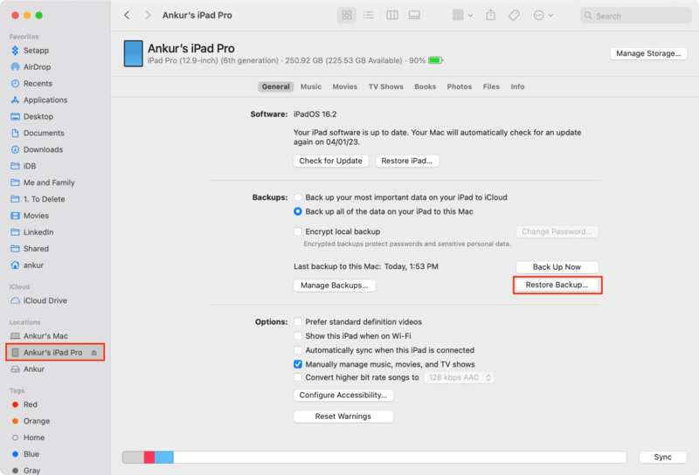Image resolution: width=699 pixels, height=475 pixels.
Task: Click the Restore iPad button
Action: coord(406,161)
